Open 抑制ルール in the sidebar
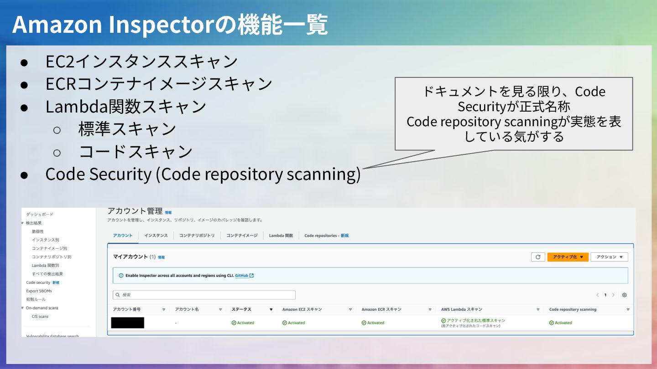Screen dimensions: 657x369 coord(36,299)
